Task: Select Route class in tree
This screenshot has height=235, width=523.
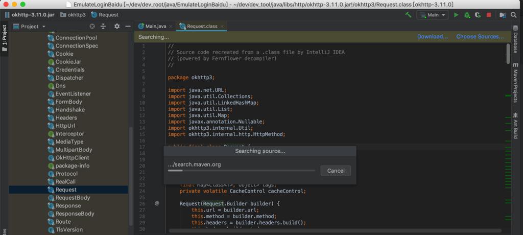Action: point(59,222)
